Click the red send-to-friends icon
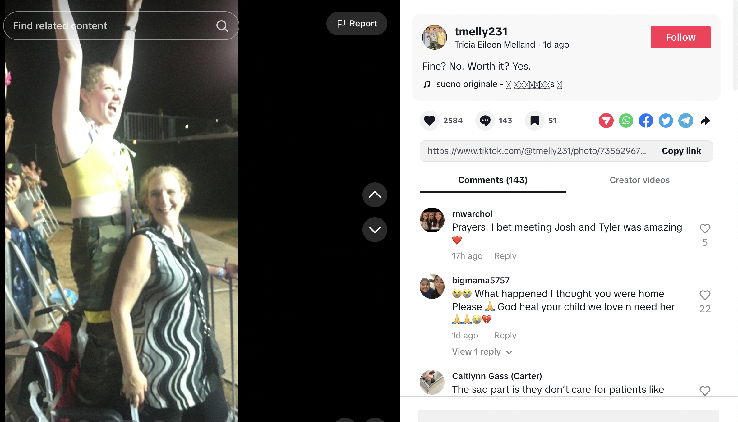 click(606, 121)
